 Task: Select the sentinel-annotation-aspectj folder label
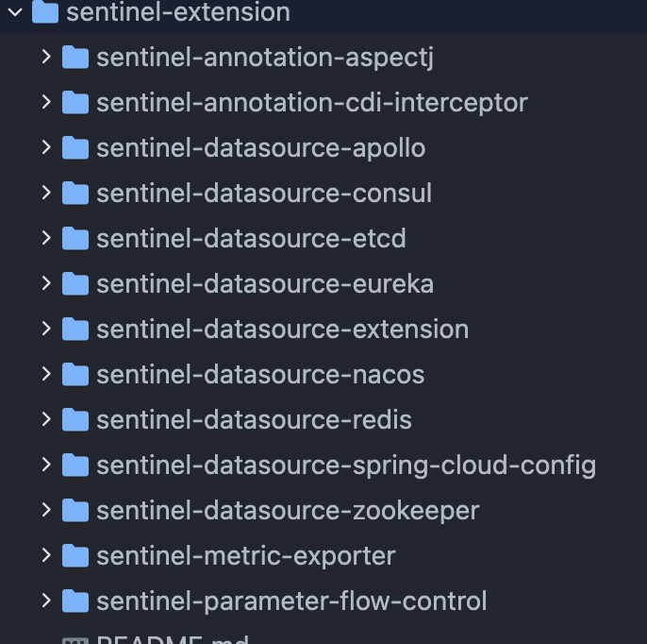(x=265, y=58)
